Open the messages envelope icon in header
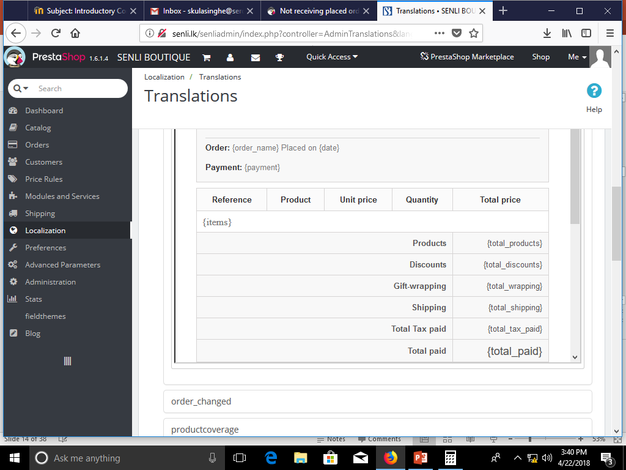Image resolution: width=626 pixels, height=470 pixels. pyautogui.click(x=256, y=58)
